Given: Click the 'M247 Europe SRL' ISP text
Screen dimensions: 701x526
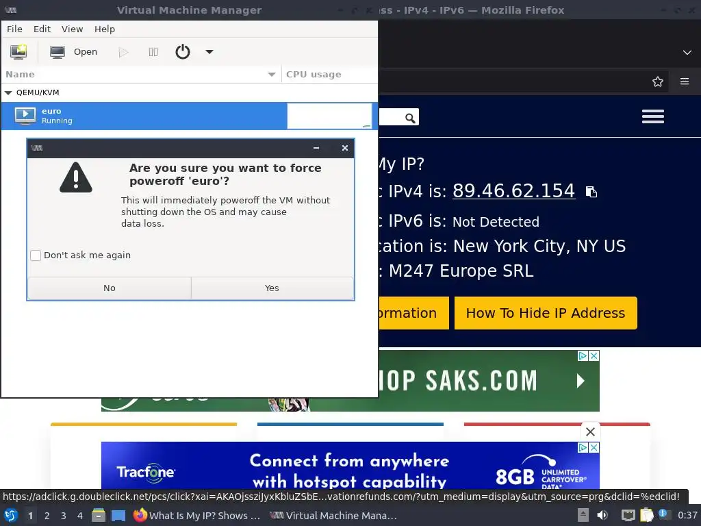Looking at the screenshot, I should 461,271.
